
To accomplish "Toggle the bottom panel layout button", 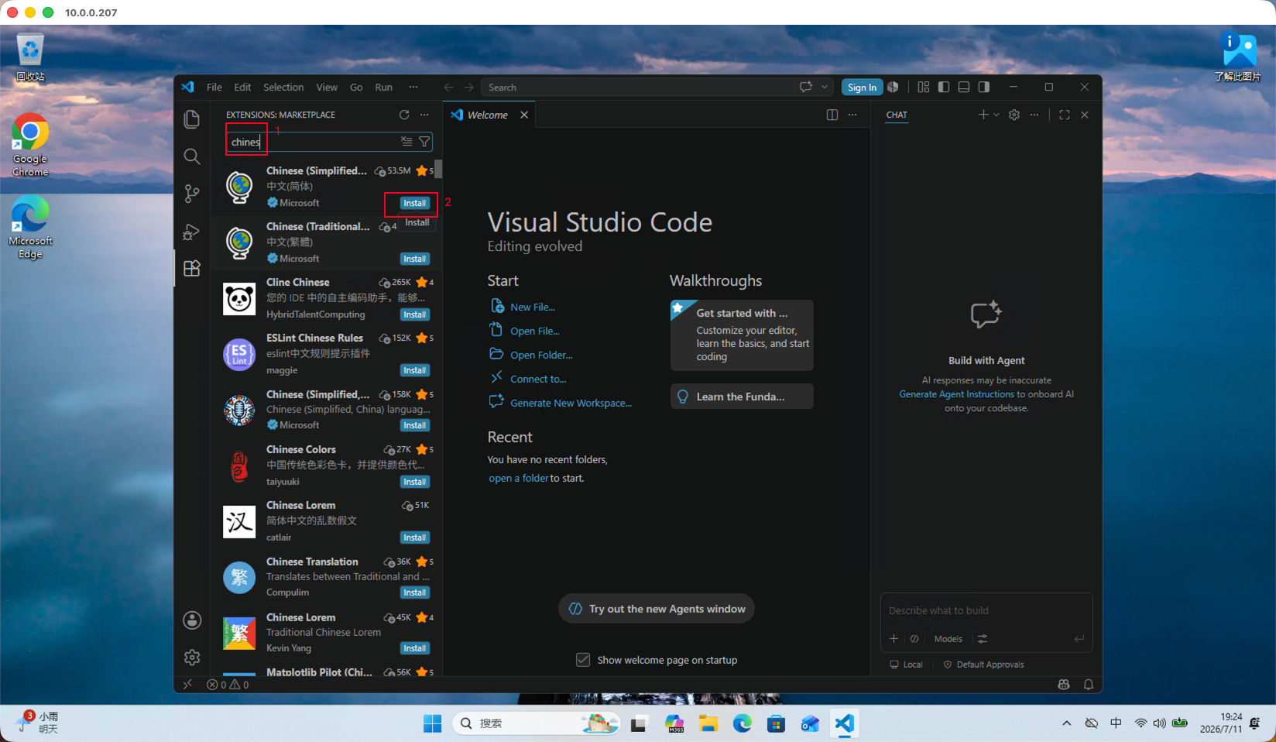I will 964,88.
